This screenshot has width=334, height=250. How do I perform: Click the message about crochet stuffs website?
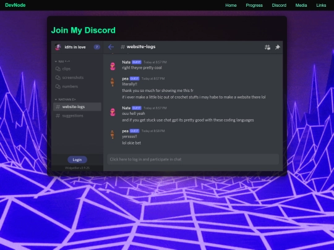(x=194, y=97)
